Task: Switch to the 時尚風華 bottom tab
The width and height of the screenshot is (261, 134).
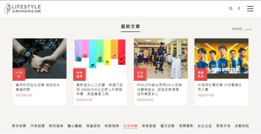Action: (x=56, y=126)
